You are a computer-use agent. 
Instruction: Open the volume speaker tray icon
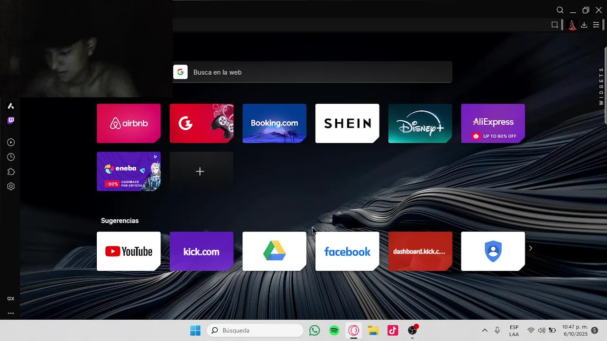pyautogui.click(x=542, y=331)
